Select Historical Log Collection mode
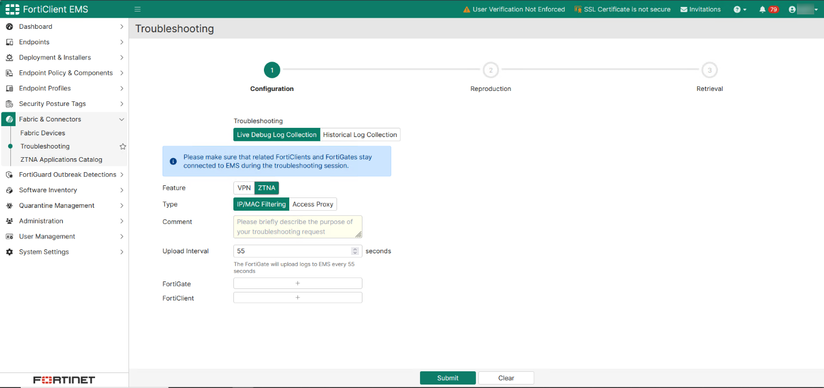 pyautogui.click(x=360, y=135)
